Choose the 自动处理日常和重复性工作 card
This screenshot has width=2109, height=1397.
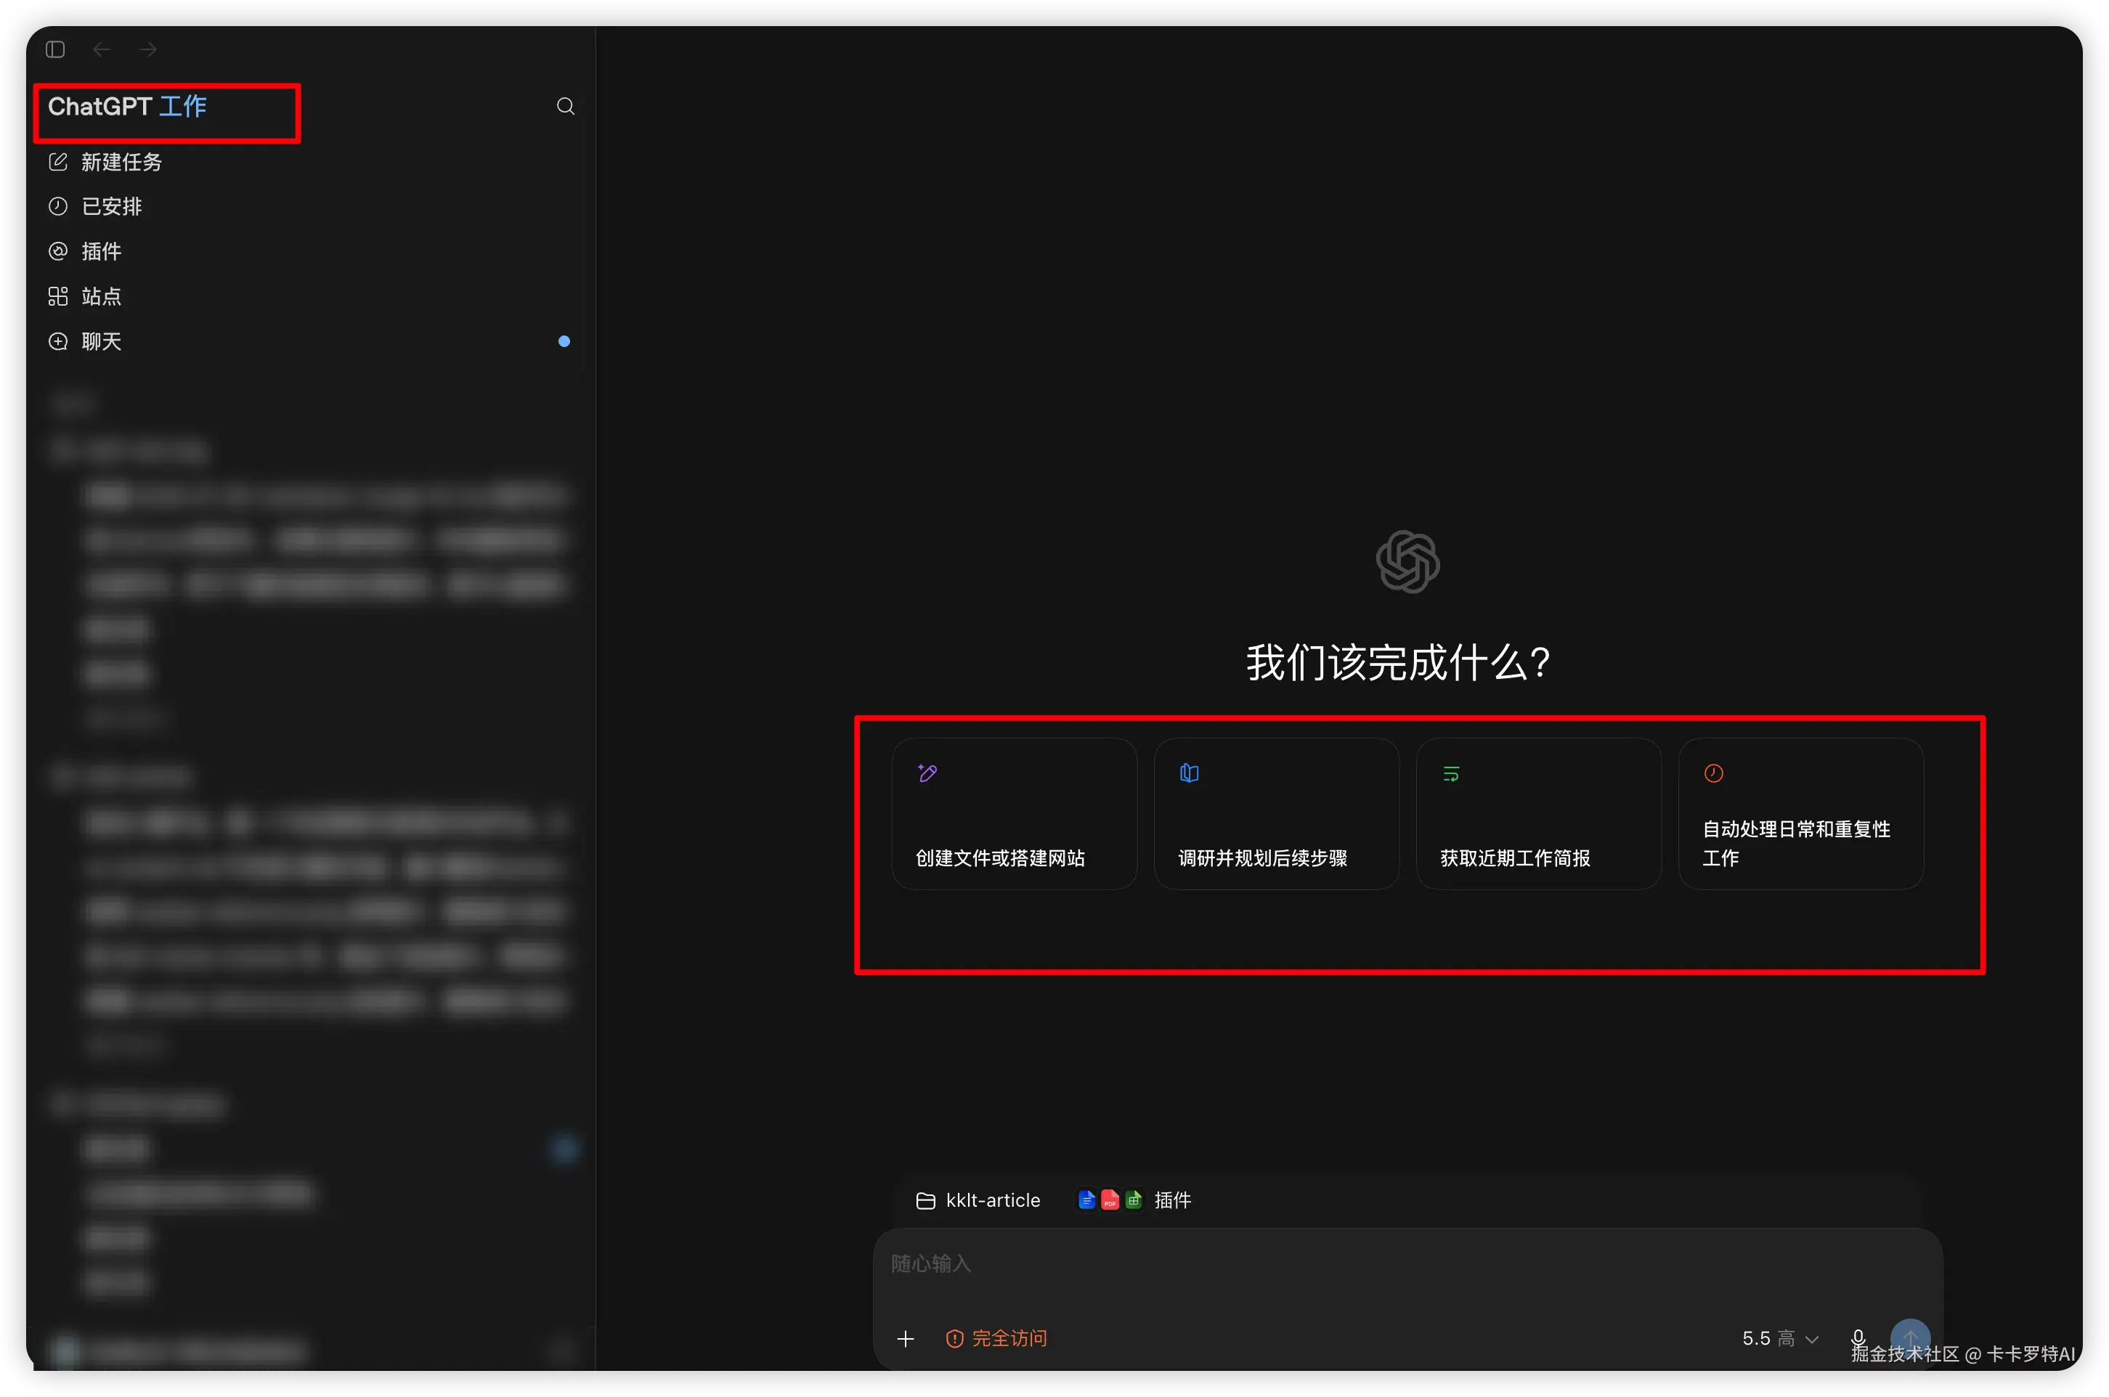tap(1801, 813)
